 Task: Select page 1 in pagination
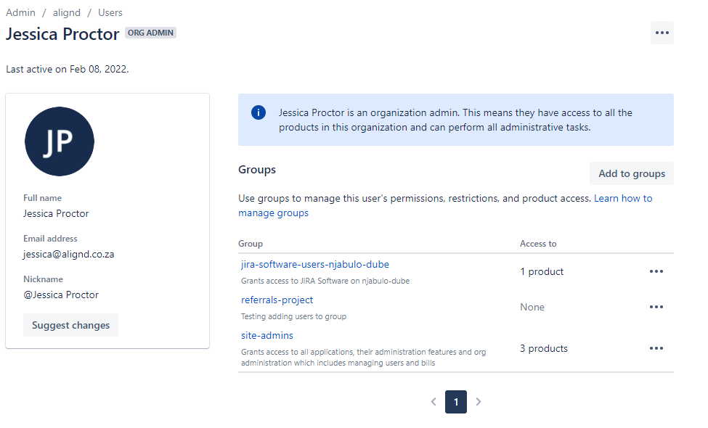(x=456, y=402)
